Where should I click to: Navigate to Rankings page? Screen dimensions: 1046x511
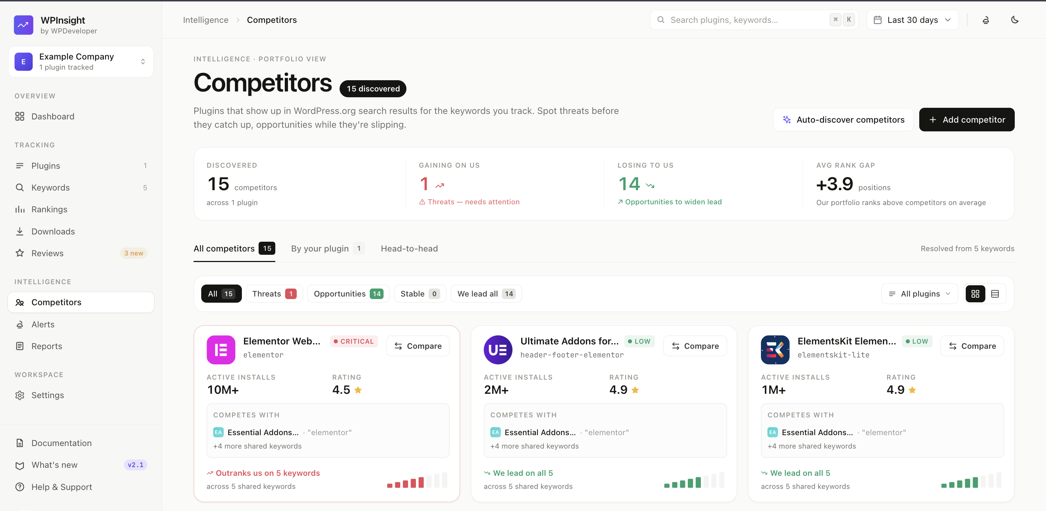(x=81, y=209)
